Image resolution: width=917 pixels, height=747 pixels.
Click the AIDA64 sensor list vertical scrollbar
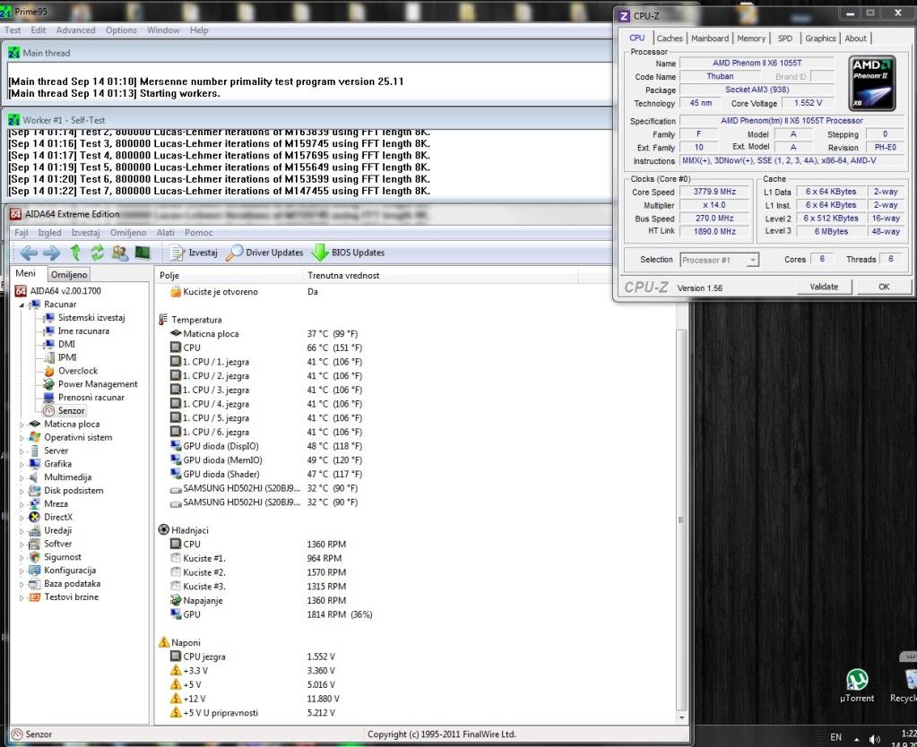(681, 519)
